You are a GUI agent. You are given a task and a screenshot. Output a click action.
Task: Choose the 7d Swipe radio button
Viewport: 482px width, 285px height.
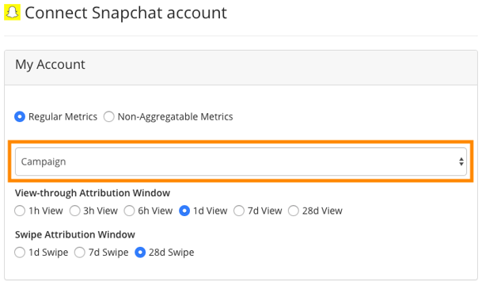click(x=80, y=253)
